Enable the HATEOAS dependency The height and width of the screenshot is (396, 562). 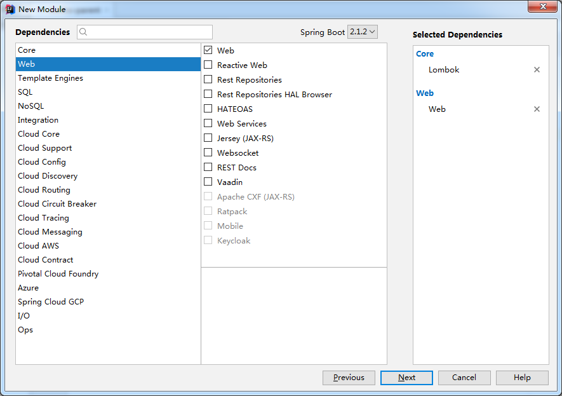click(208, 109)
